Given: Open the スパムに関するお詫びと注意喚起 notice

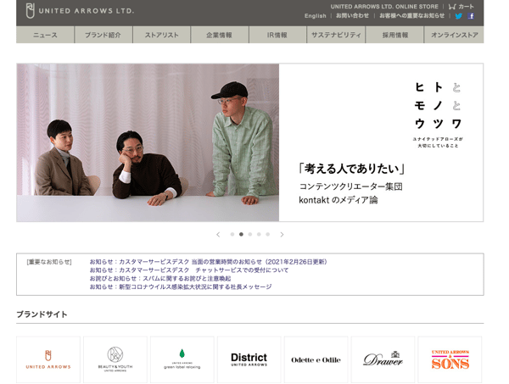Looking at the screenshot, I should (x=160, y=279).
